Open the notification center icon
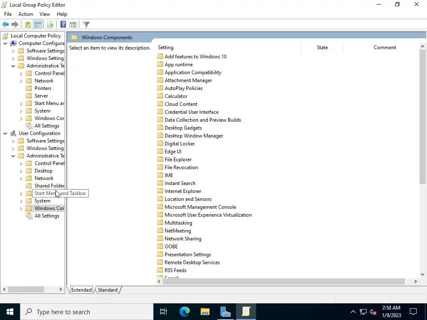Screen dimensions: 427x320 click(413, 312)
